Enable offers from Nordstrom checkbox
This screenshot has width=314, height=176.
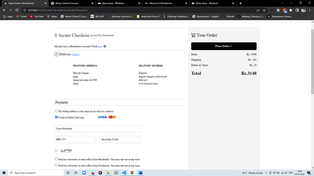pos(56,165)
